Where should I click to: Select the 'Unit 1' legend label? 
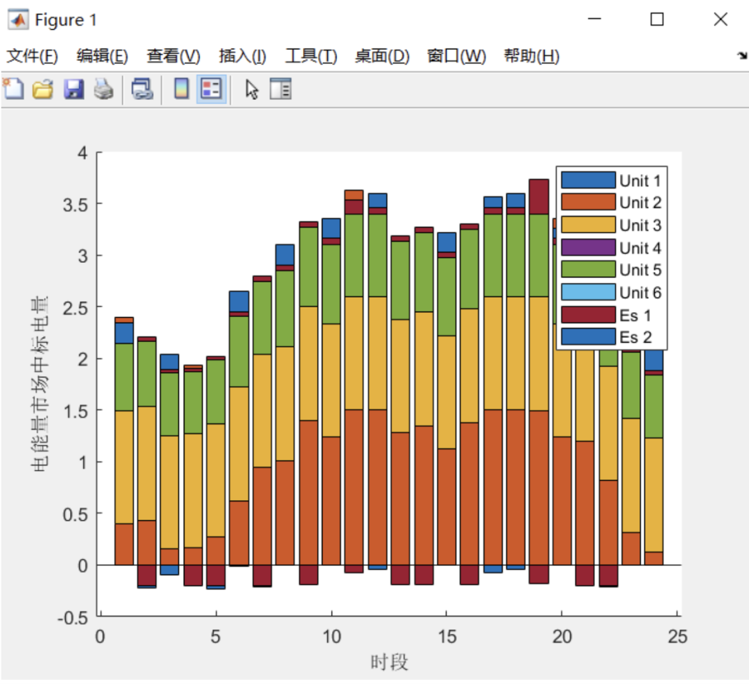coord(640,181)
